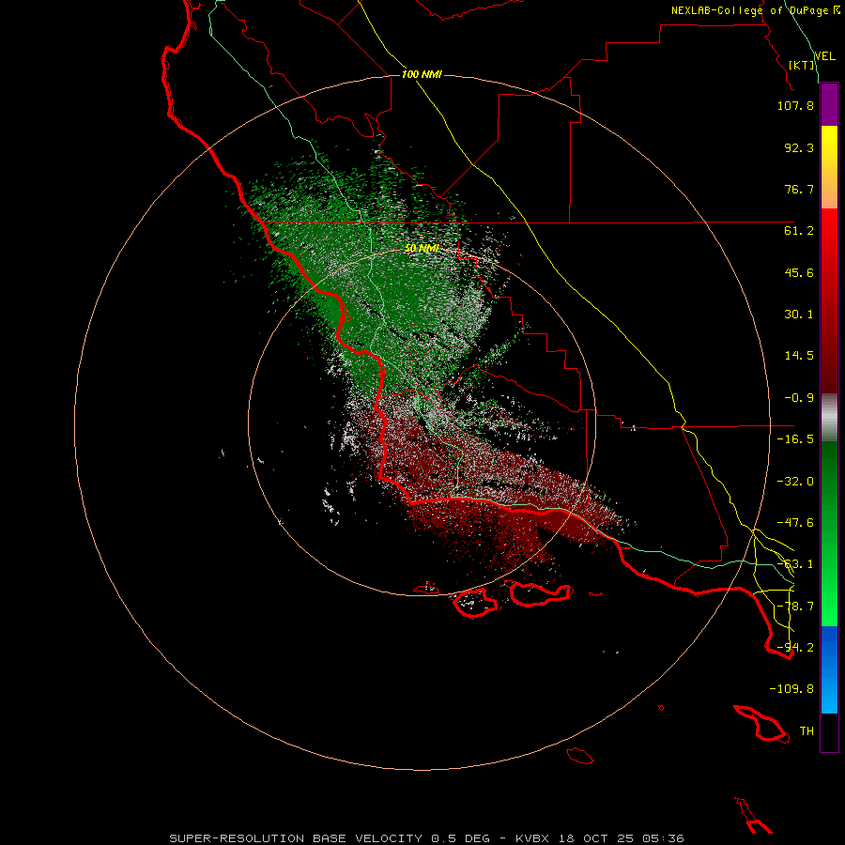
Task: Pick the purple segment of the velocity color bar
Action: coord(829,104)
